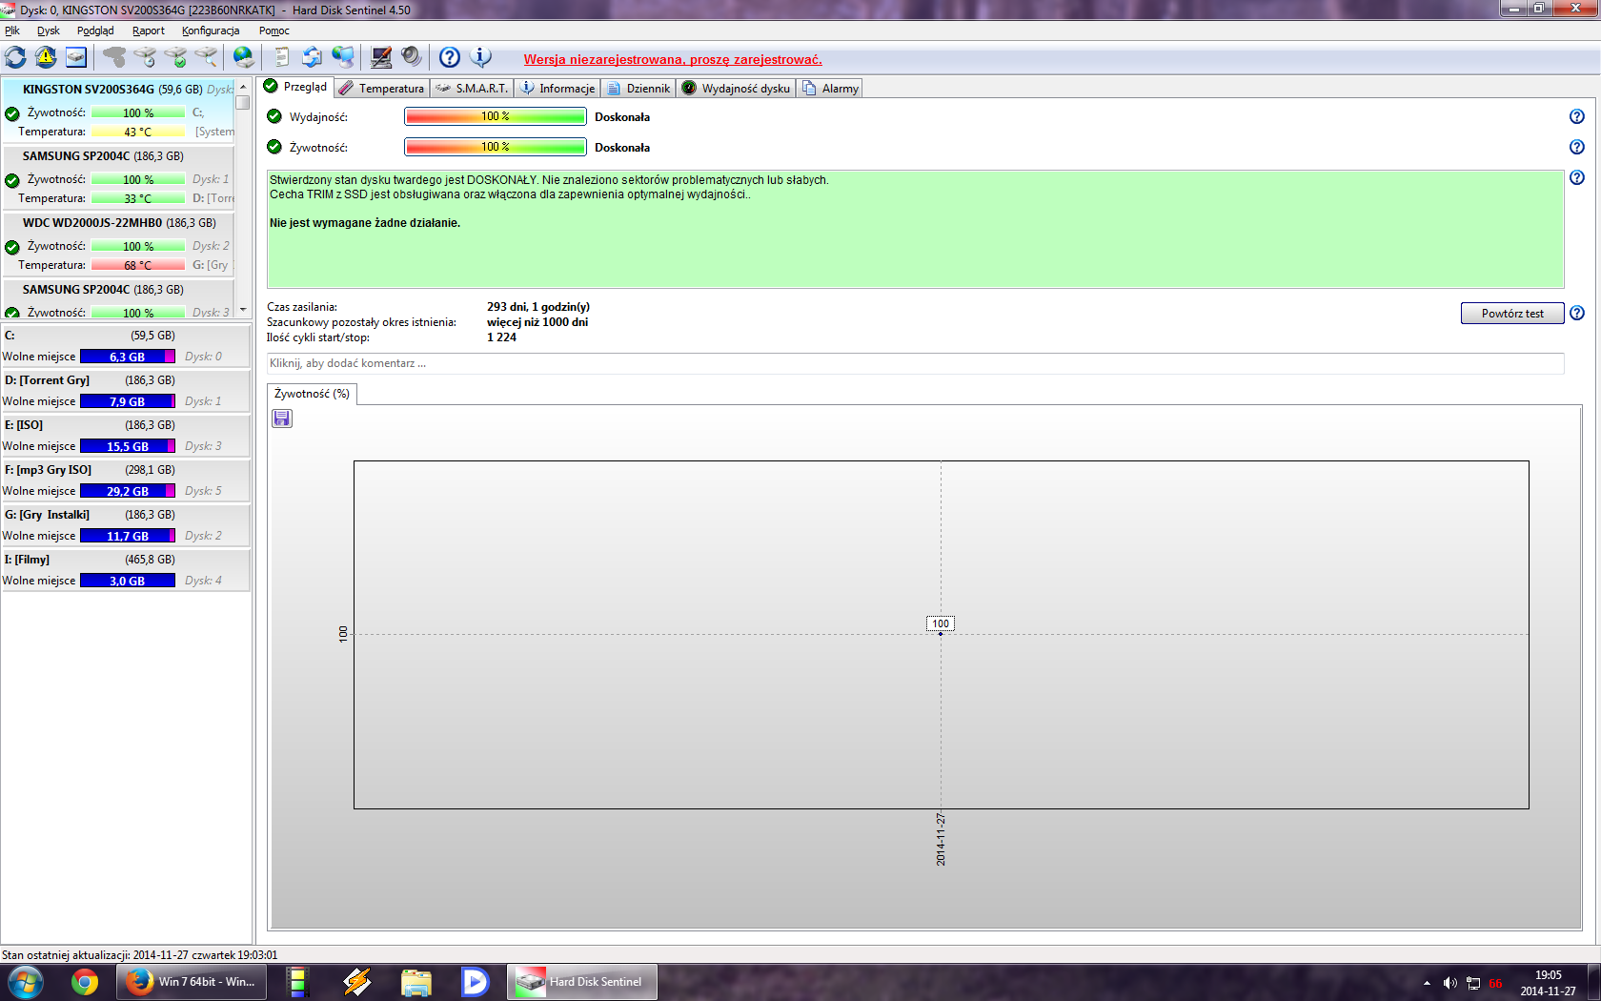Viewport: 1601px width, 1001px height.
Task: Click the save icon above the health chart
Action: point(282,419)
